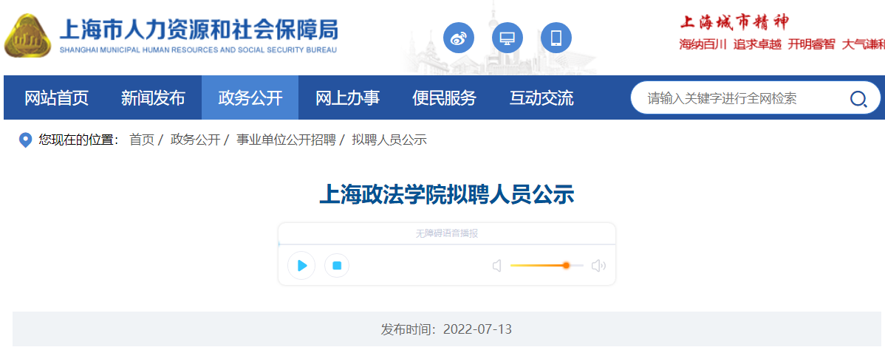Click the audio progress bar
Image resolution: width=885 pixels, height=350 pixels.
click(446, 244)
